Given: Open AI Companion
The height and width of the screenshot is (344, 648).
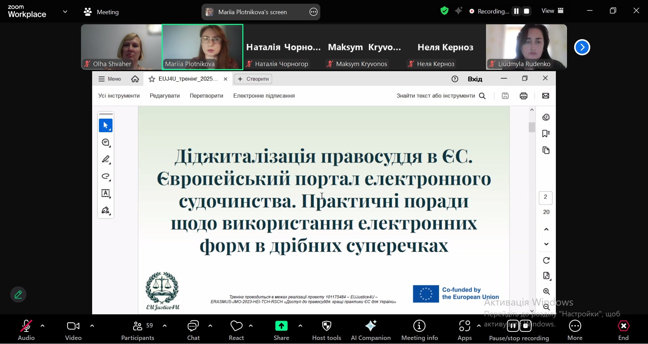Looking at the screenshot, I should point(371,330).
